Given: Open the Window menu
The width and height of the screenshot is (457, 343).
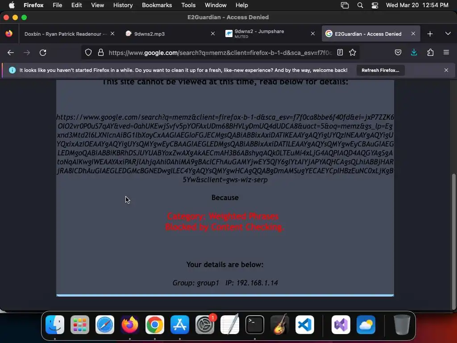Looking at the screenshot, I should coord(216,5).
